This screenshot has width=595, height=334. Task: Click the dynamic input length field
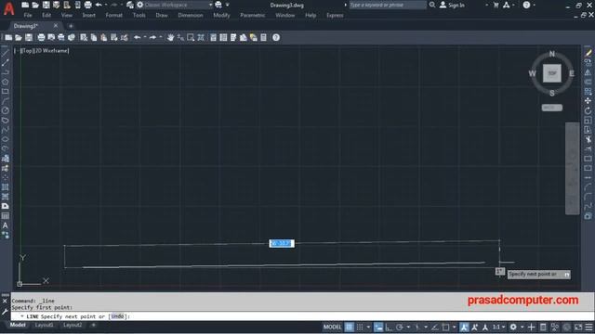(x=282, y=243)
